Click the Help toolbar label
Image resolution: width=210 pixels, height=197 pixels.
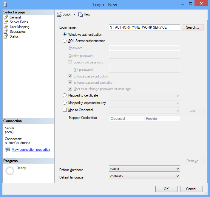click(87, 14)
